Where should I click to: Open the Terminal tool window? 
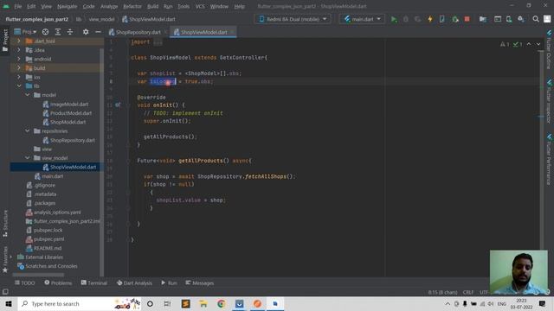(x=94, y=282)
